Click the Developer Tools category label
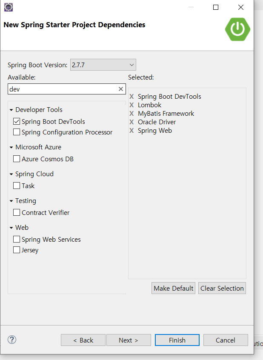Viewport: 263px width, 360px height. click(39, 110)
